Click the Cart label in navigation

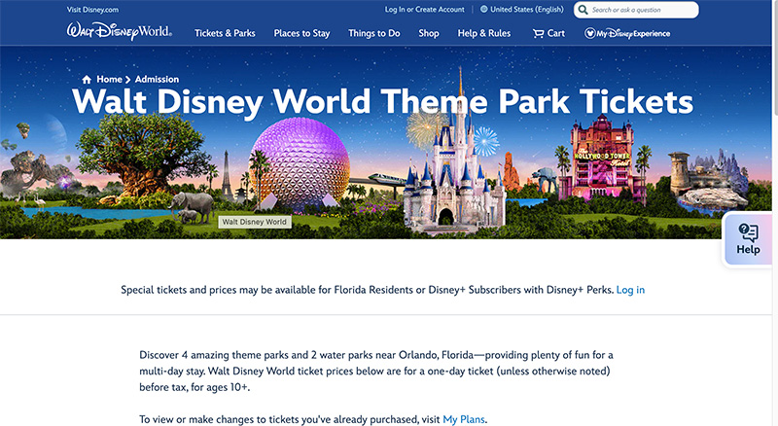tap(555, 33)
